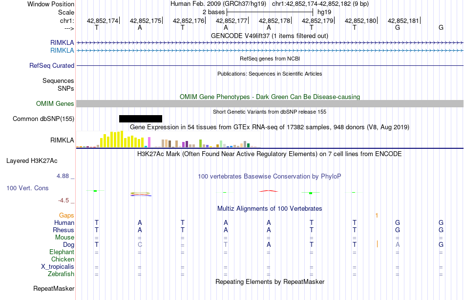The width and height of the screenshot is (464, 300).
Task: Click the 'hg19' text beside scale bar
Action: point(324,12)
